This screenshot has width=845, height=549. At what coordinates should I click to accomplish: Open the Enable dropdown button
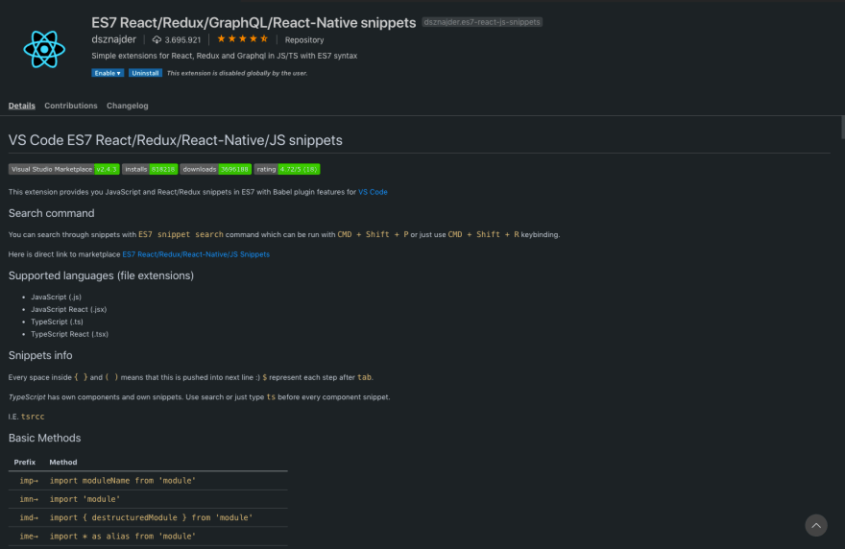pos(108,73)
